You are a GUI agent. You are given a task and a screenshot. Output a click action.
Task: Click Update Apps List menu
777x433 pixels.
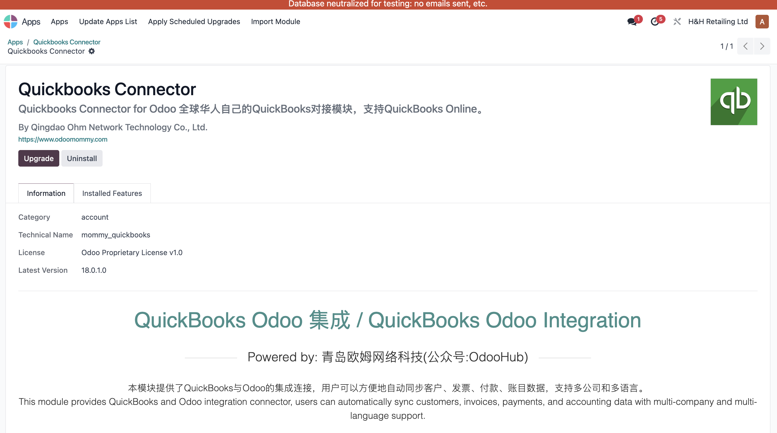pos(108,22)
